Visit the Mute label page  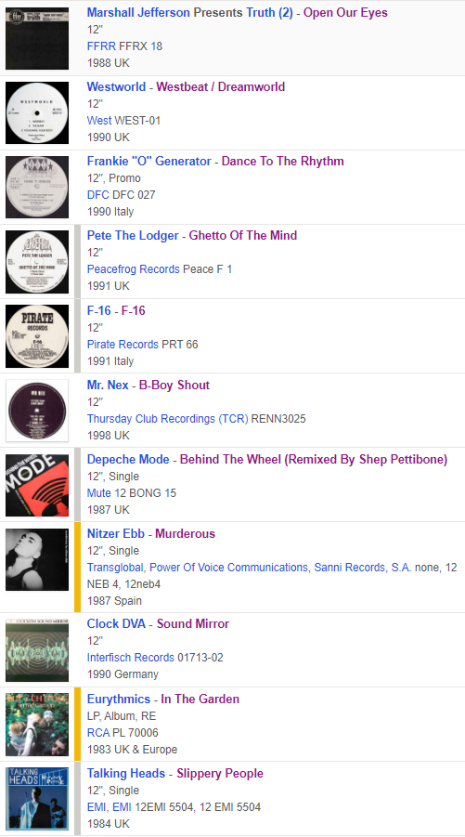(99, 492)
